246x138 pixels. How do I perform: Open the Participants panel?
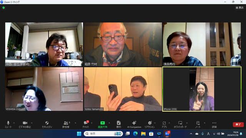(66, 125)
